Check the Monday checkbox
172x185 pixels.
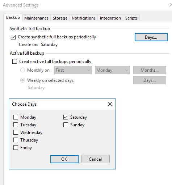tap(16, 117)
